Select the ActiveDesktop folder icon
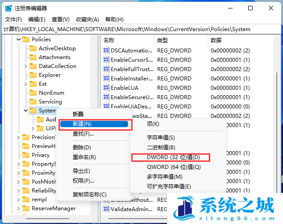This screenshot has width=283, height=224. tap(33, 48)
